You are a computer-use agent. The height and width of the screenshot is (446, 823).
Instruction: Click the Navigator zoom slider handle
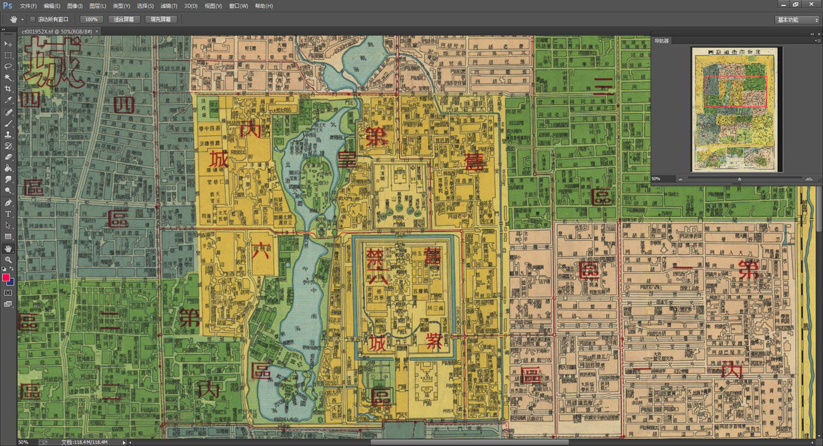(x=739, y=179)
